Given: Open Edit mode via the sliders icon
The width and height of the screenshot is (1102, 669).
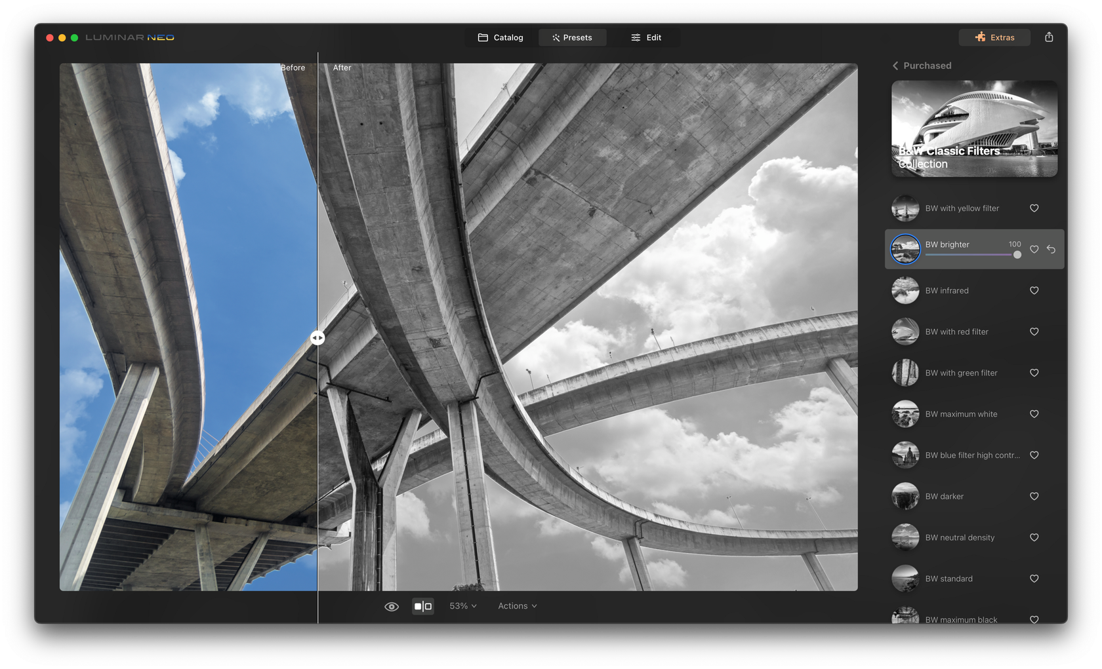Looking at the screenshot, I should click(634, 37).
